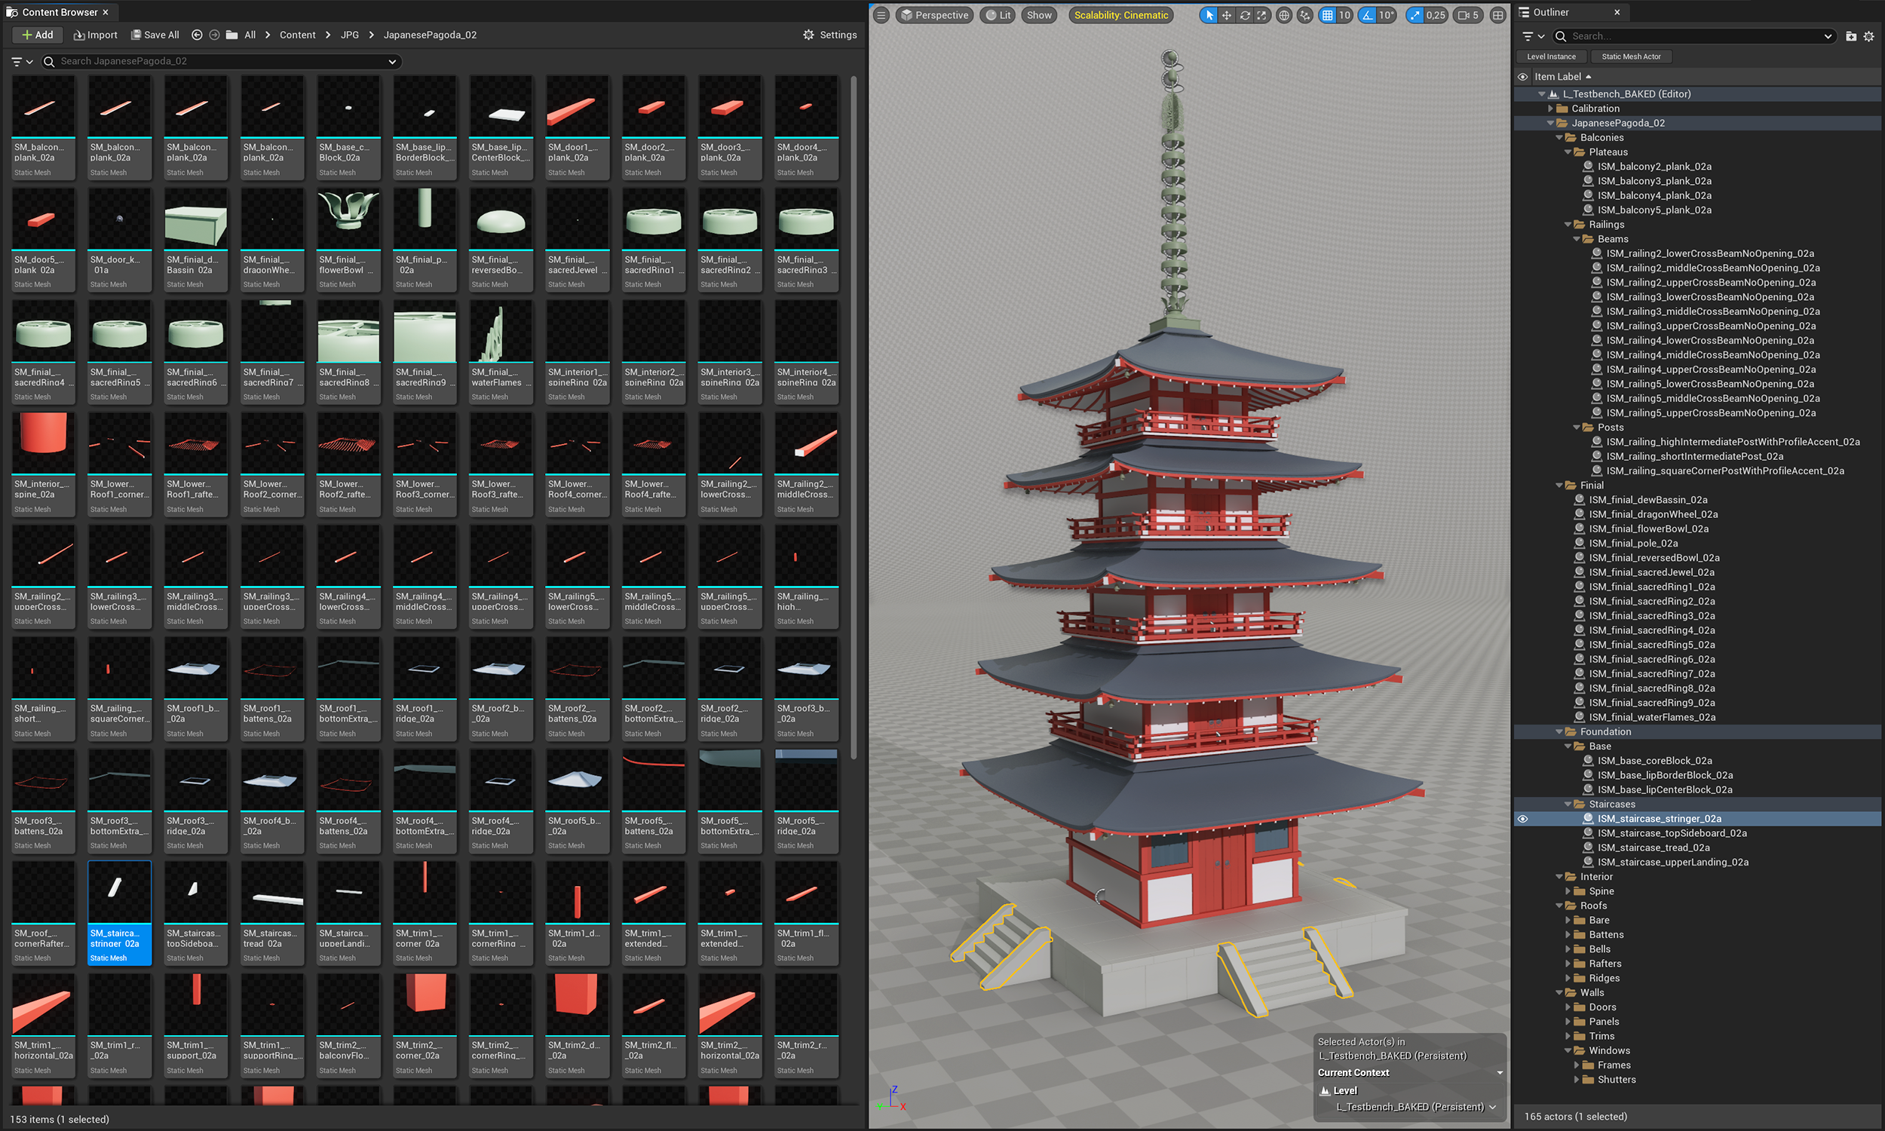Open the Perspective view mode menu
Image resolution: width=1885 pixels, height=1131 pixels.
[x=934, y=15]
